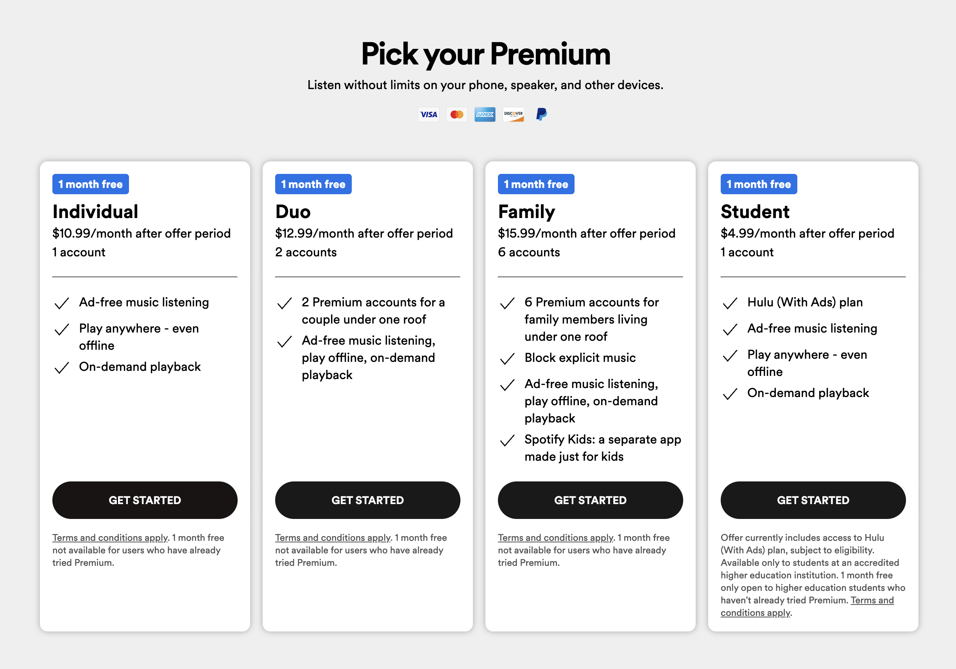Click the 1 month free badge on Family
The image size is (956, 669).
pos(536,184)
